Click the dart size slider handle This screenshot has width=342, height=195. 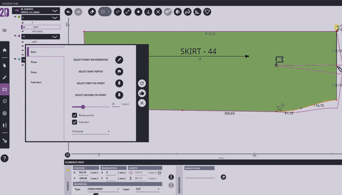click(83, 106)
